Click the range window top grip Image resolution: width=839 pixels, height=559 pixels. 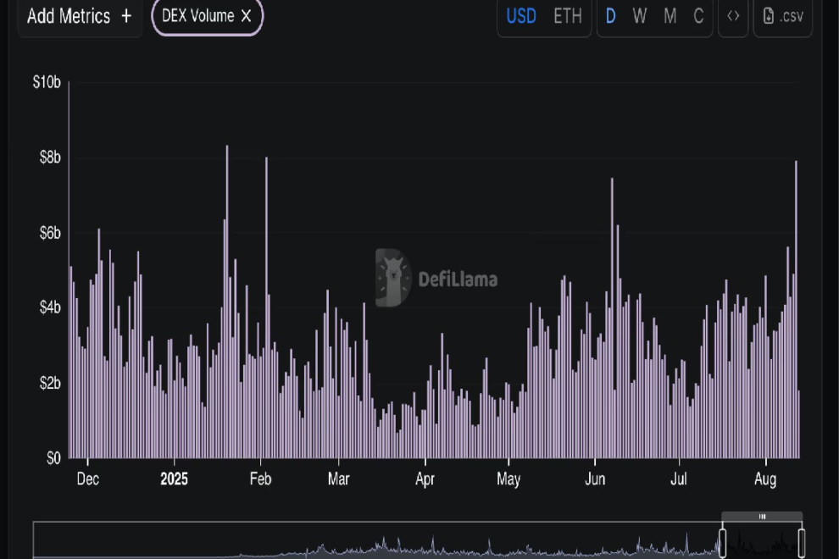coord(762,516)
